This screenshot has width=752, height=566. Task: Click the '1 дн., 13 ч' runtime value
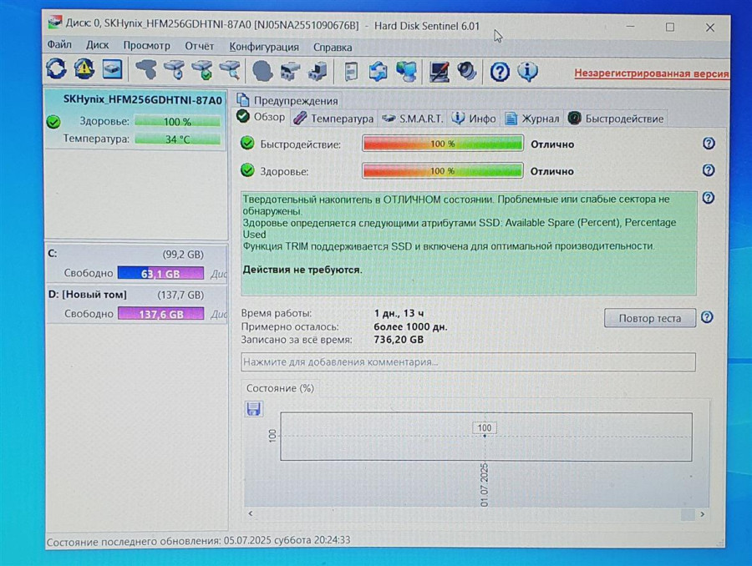399,313
